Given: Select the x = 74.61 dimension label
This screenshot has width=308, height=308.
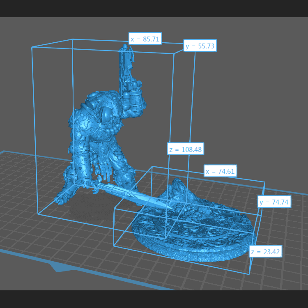Looking at the screenshot, I should 221,171.
